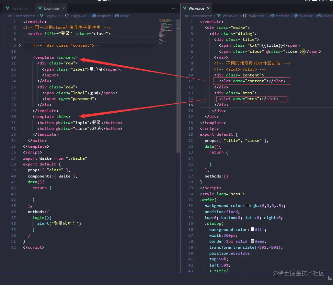Close the Waike.vue tab
This screenshot has height=285, width=333.
point(208,8)
